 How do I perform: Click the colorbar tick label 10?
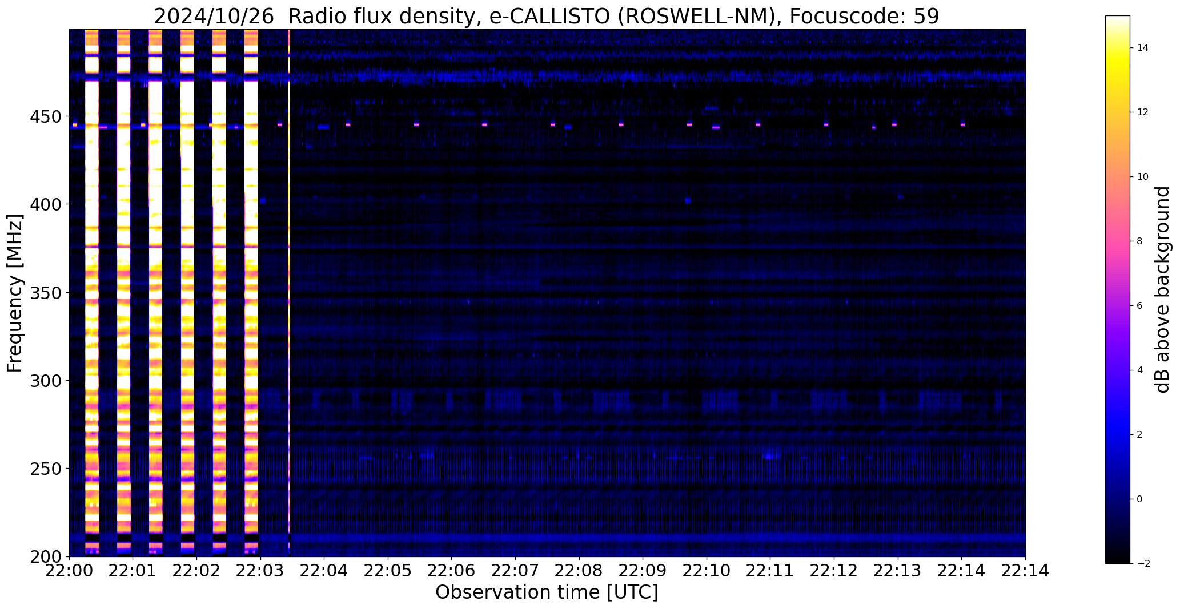pos(1142,177)
